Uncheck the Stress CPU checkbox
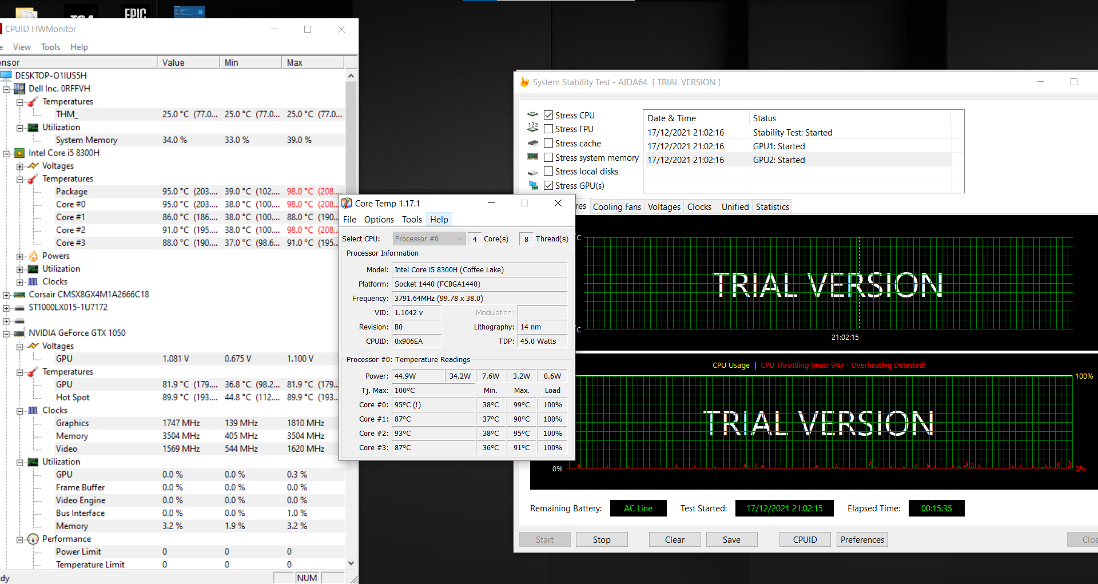The width and height of the screenshot is (1098, 584). pos(548,115)
